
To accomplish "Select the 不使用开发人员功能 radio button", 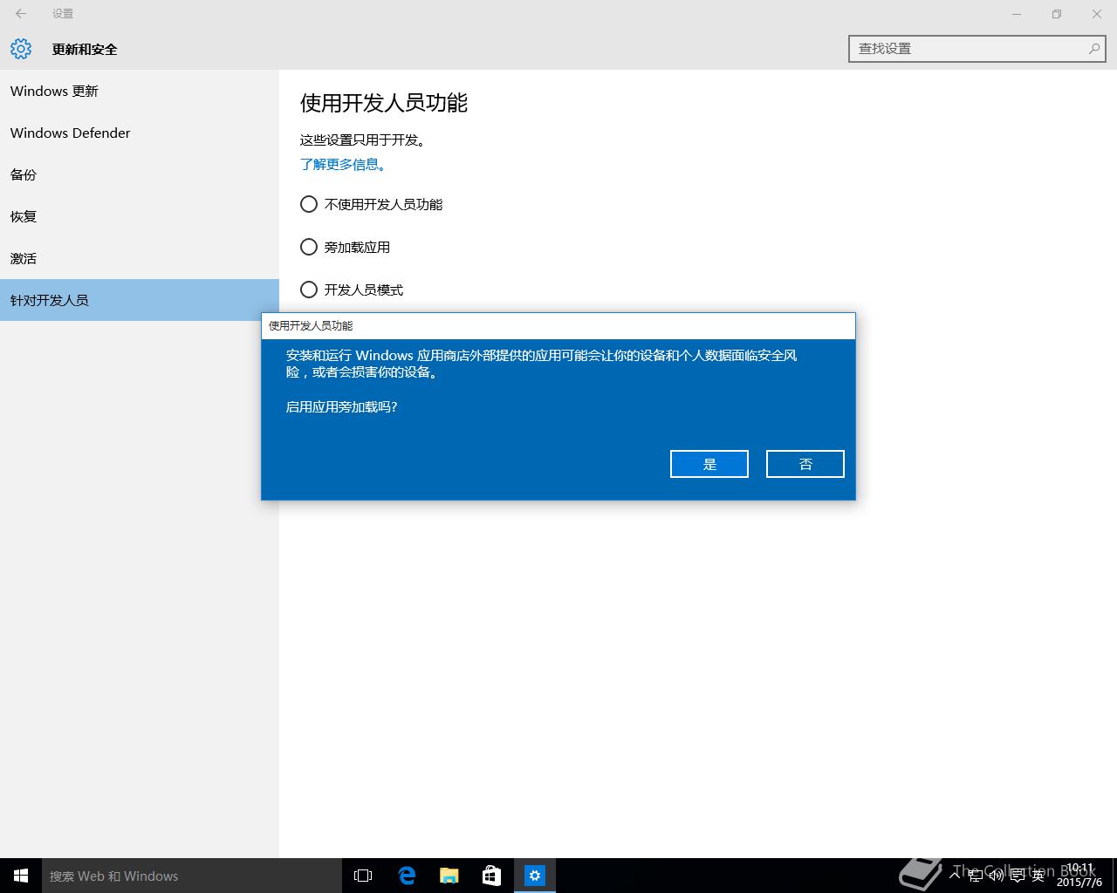I will (309, 204).
